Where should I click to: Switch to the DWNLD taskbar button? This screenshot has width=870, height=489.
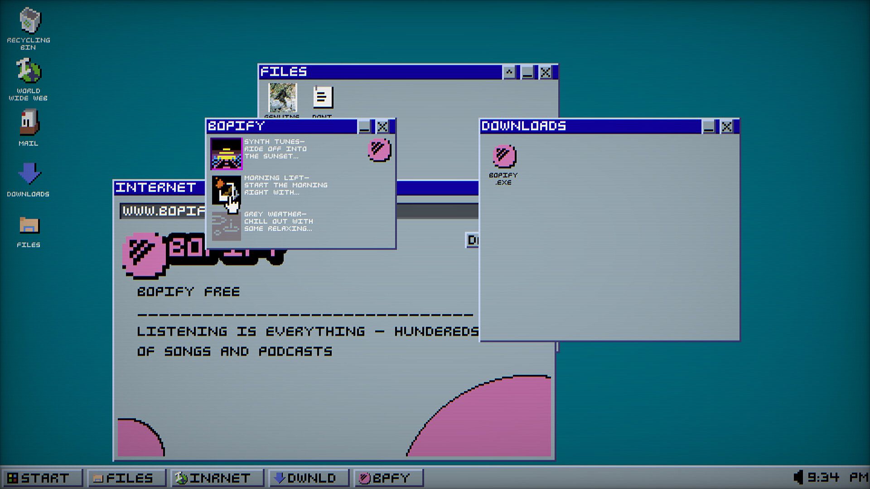click(x=308, y=478)
